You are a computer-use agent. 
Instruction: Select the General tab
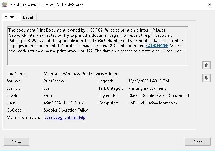point(12,17)
